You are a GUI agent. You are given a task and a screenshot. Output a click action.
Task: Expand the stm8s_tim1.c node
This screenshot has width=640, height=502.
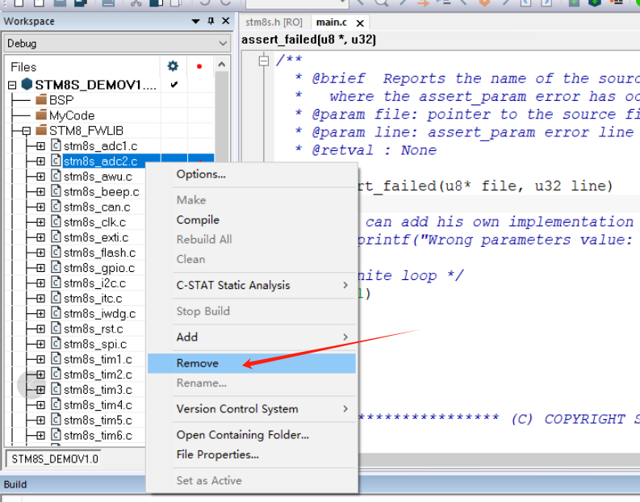point(40,359)
